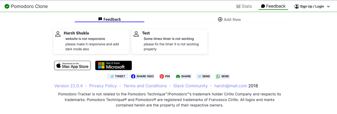
Task: Switch to the Add New tab
Action: [229, 19]
